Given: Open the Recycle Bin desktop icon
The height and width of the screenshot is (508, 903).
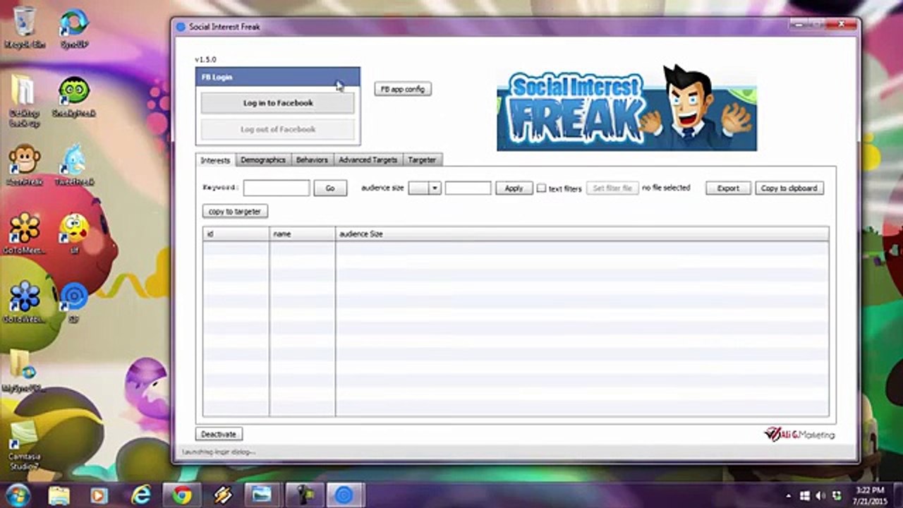Looking at the screenshot, I should coord(25,27).
